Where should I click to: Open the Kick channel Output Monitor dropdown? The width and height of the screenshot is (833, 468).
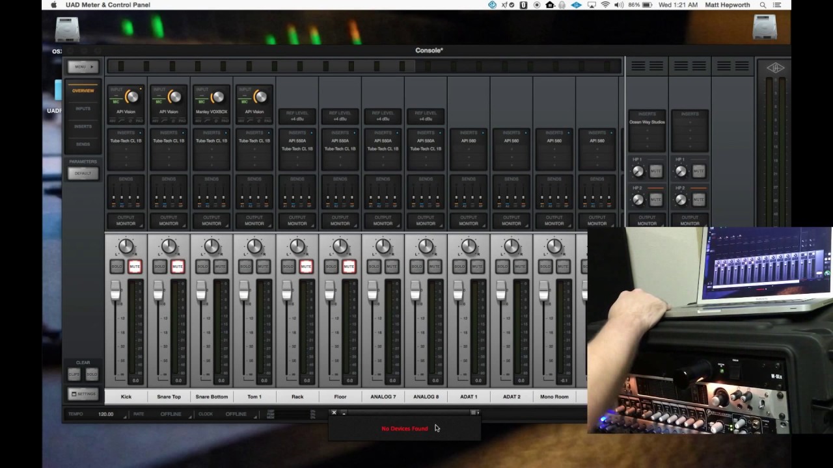(126, 220)
